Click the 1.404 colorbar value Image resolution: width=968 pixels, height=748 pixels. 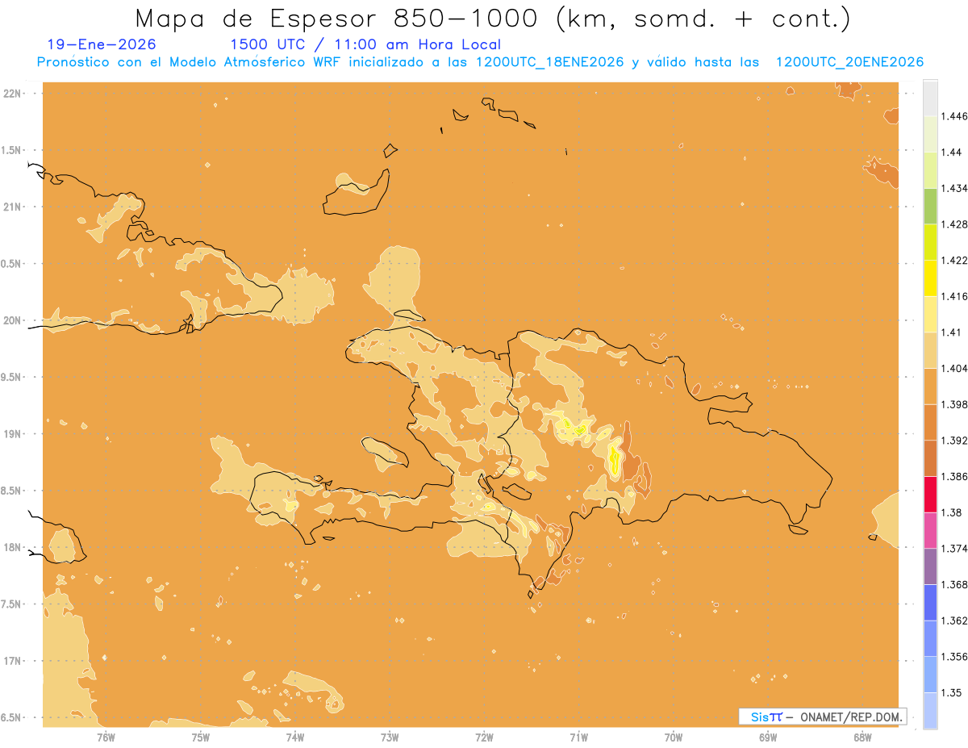(954, 368)
